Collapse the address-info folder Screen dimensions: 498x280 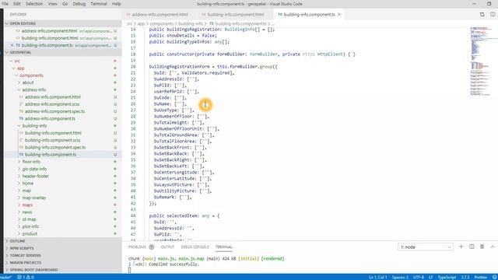[19, 90]
